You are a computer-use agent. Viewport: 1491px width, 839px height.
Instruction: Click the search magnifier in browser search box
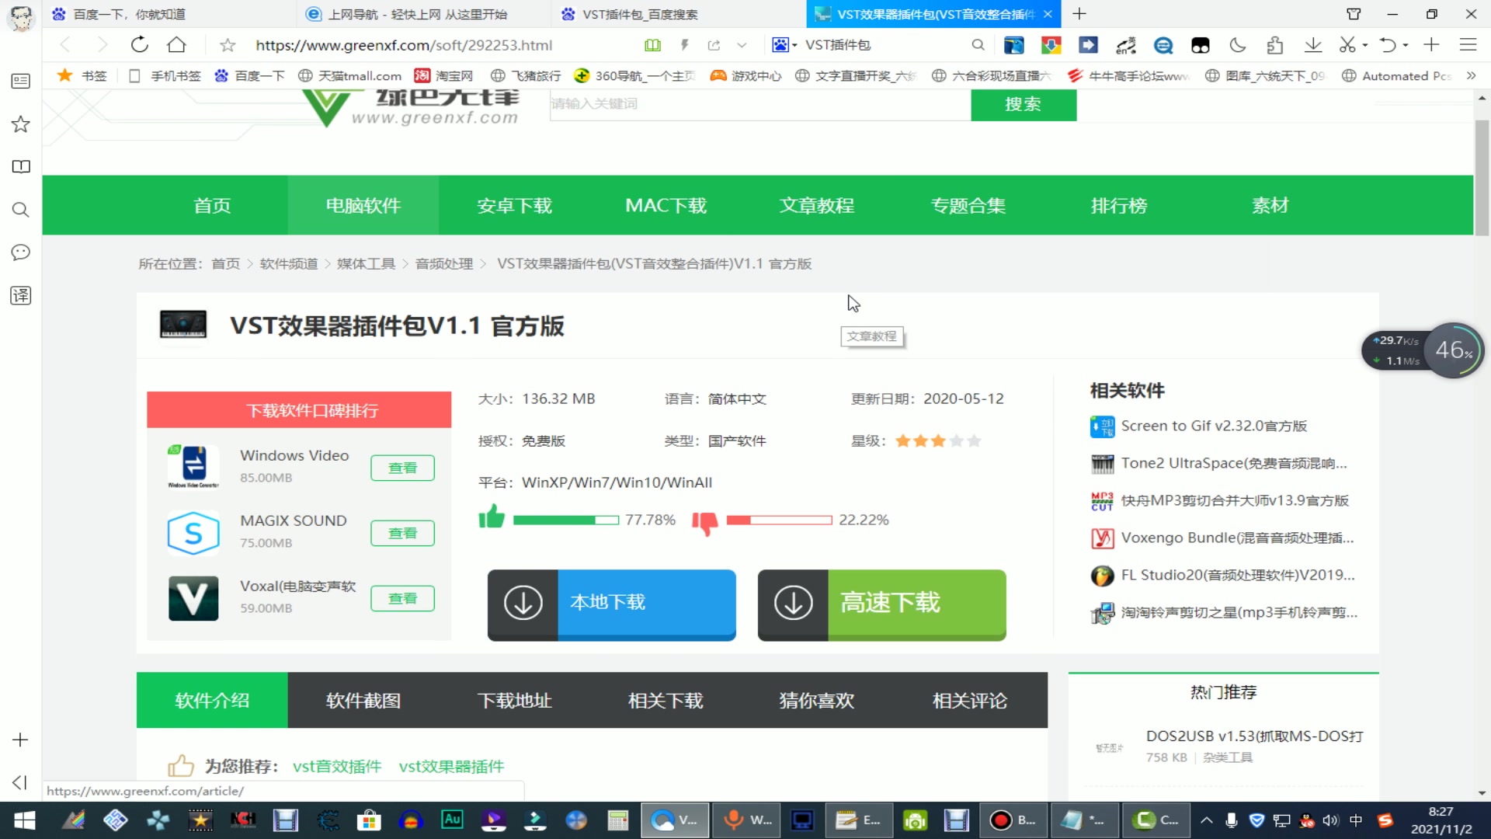[978, 45]
